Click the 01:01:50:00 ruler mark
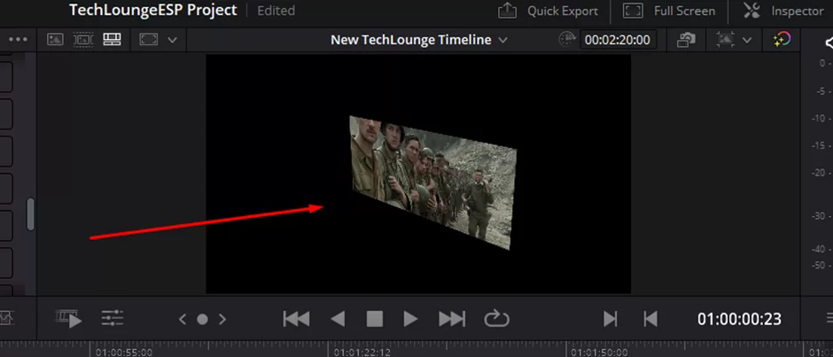Image resolution: width=833 pixels, height=357 pixels. (600, 353)
